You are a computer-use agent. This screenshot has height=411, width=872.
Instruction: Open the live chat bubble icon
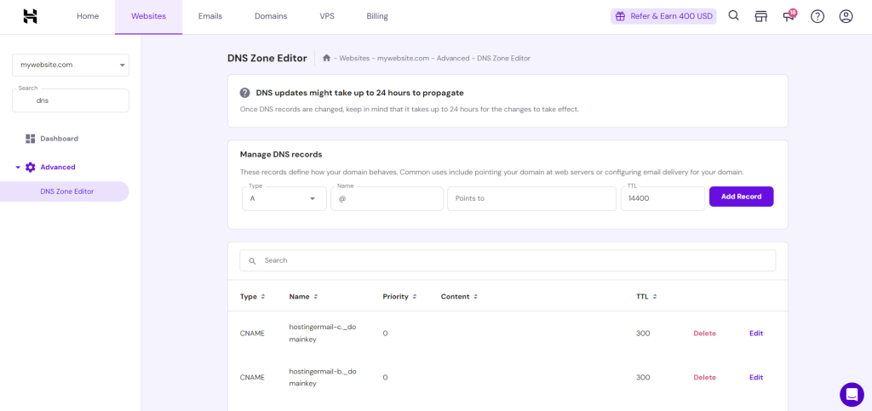(852, 394)
